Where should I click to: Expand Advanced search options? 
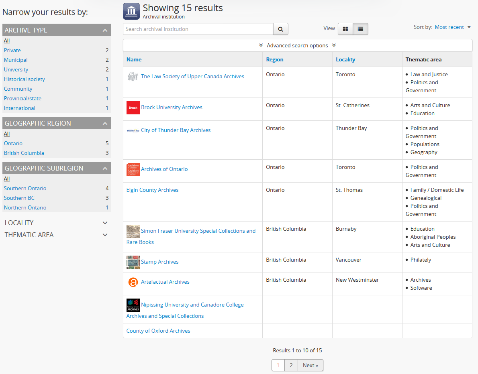pyautogui.click(x=297, y=45)
